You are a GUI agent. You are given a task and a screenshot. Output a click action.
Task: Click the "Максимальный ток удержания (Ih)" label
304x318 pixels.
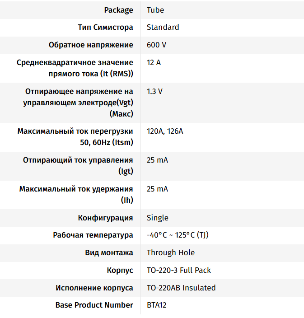76,195
